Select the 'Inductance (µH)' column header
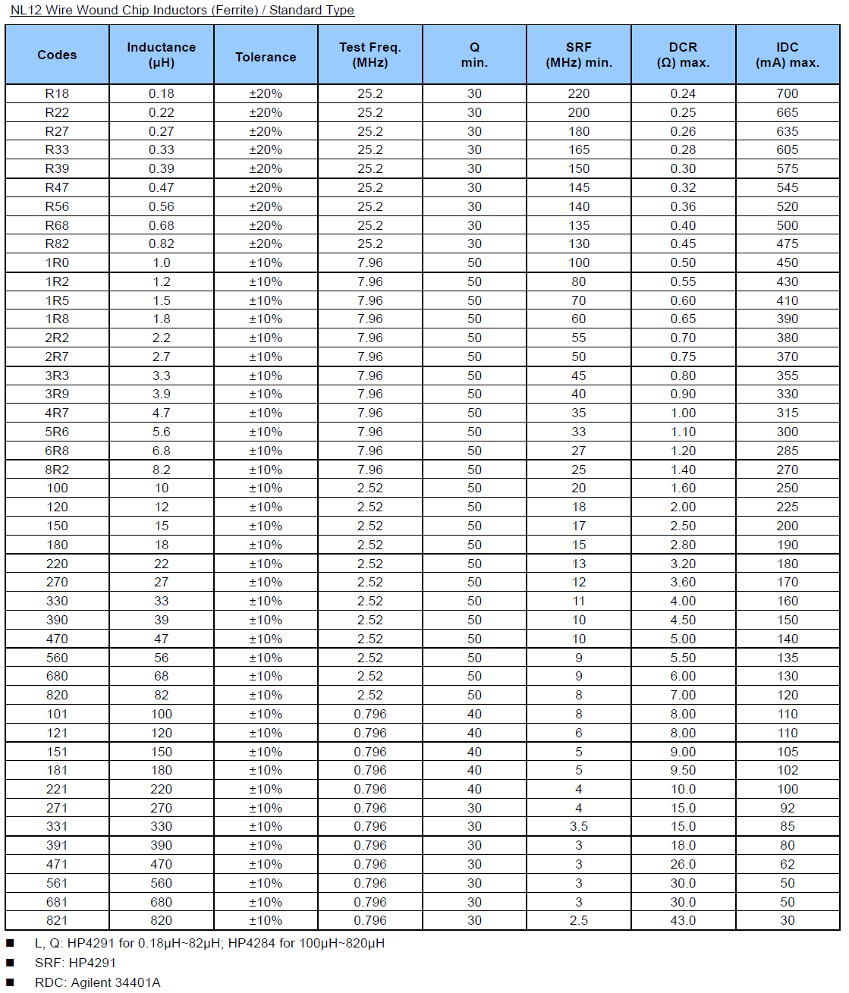Screen dimensions: 849x993 (x=162, y=55)
